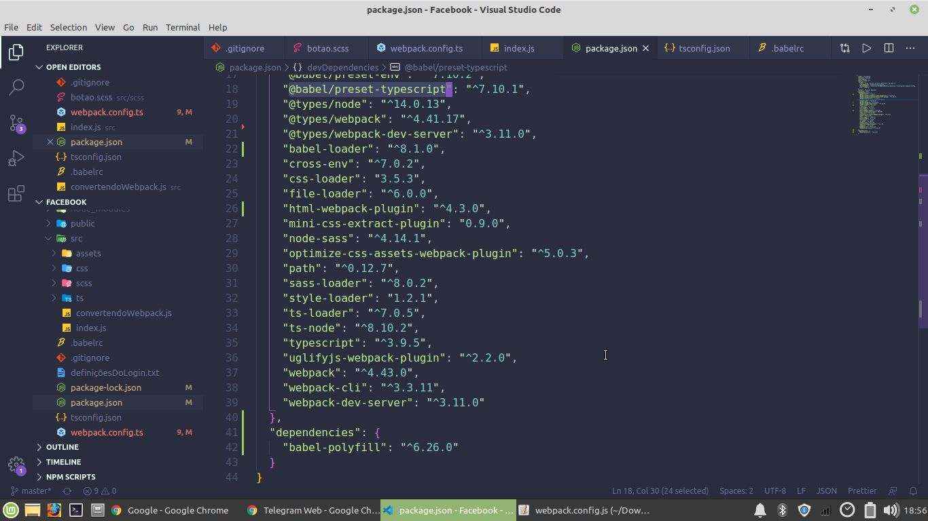Viewport: 928px width, 521px height.
Task: Expand the ts folder
Action: click(118, 298)
